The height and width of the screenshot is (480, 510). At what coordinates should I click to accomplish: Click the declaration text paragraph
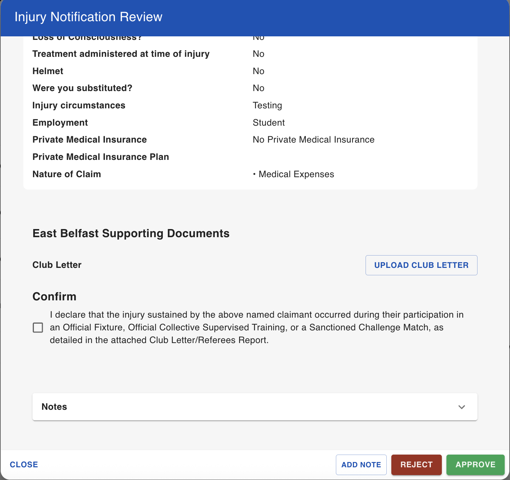tap(257, 327)
